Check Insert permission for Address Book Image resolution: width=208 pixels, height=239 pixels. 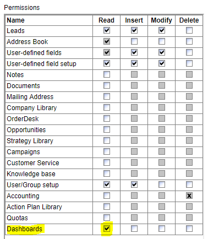coord(134,41)
